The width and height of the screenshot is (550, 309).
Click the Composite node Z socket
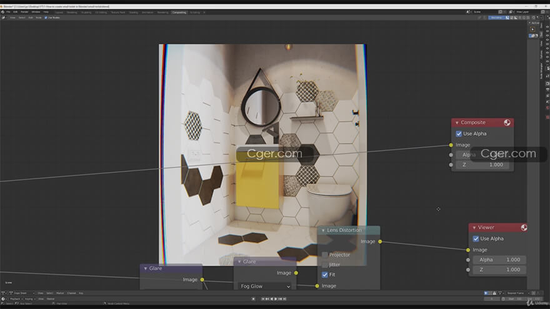pyautogui.click(x=451, y=165)
